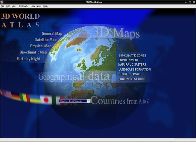The width and height of the screenshot is (196, 142).
Task: Open the Edit menu
Action: [8, 6]
